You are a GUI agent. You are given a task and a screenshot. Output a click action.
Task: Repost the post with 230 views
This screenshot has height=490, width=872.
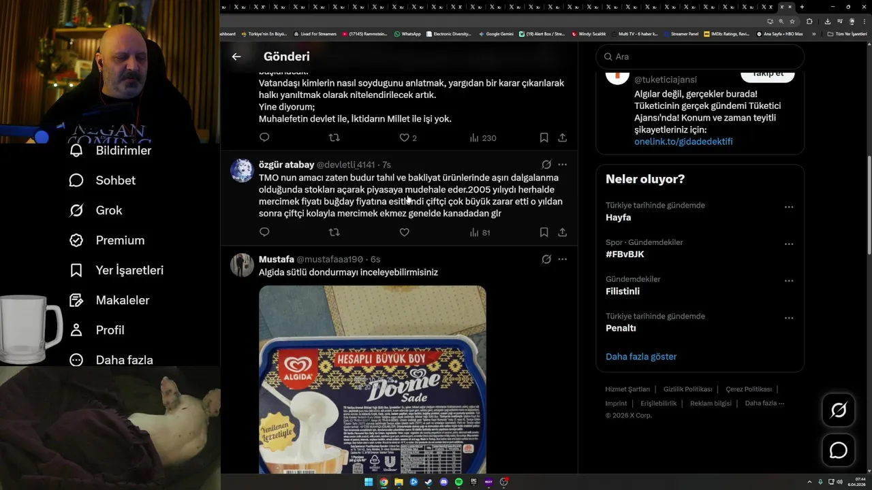pyautogui.click(x=334, y=137)
